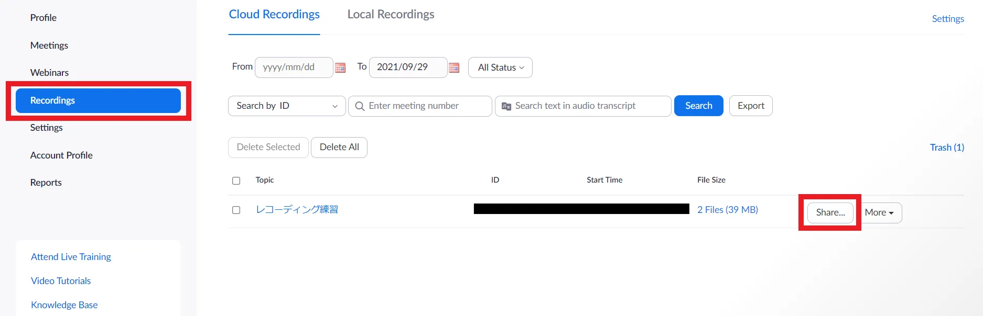Open Webinars in the sidebar
The image size is (983, 316).
coord(49,73)
